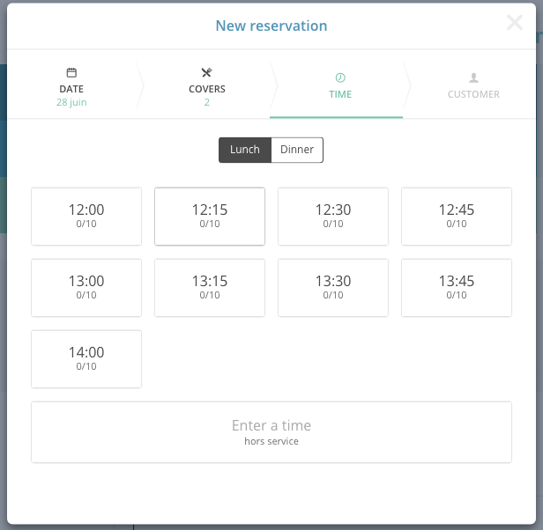Open the CUSTOMER step tab
The image size is (543, 530).
point(473,86)
